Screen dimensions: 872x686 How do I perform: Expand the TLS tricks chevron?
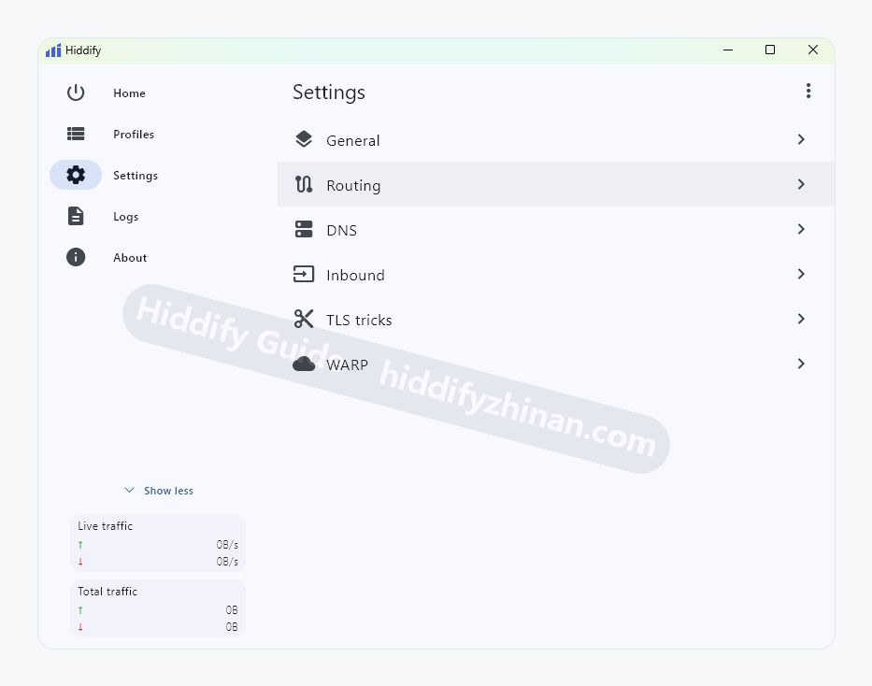801,319
